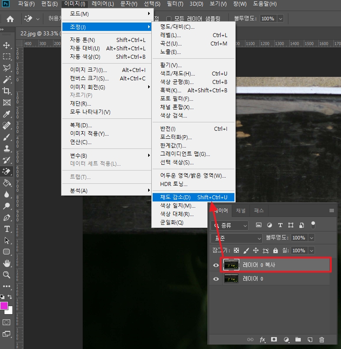Screen dimensions: 341x349
Task: Toggle pixel layer filter
Action: click(x=259, y=225)
